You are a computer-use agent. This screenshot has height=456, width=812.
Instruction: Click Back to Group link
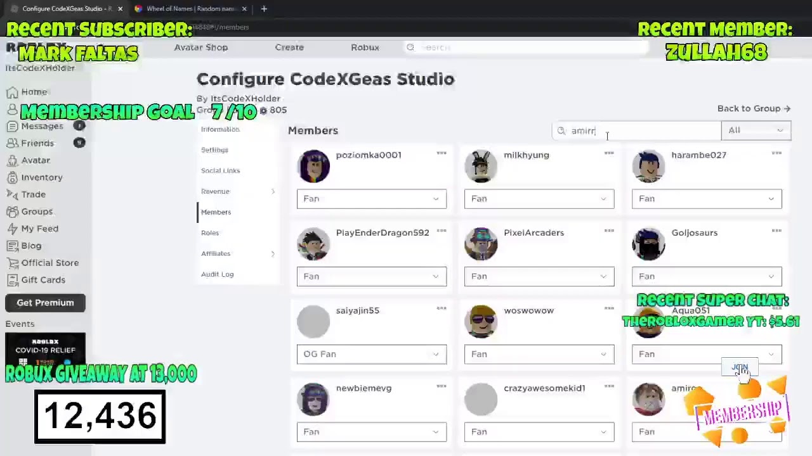coord(754,108)
